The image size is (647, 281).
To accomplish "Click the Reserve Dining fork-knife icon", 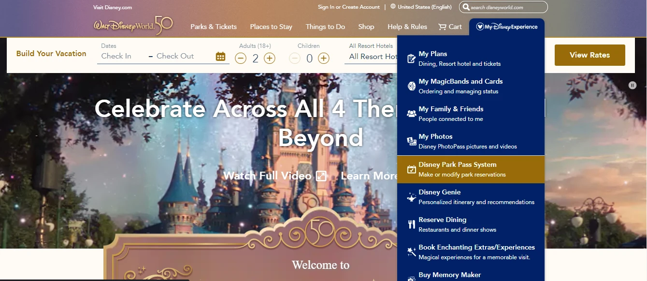I will [x=411, y=224].
